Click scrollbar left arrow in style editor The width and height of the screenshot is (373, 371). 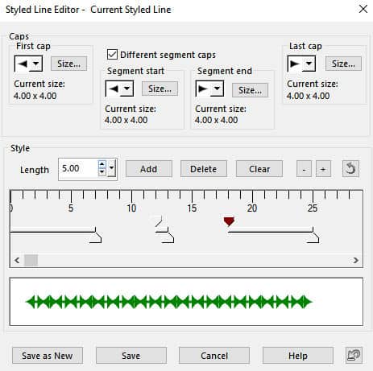click(17, 260)
